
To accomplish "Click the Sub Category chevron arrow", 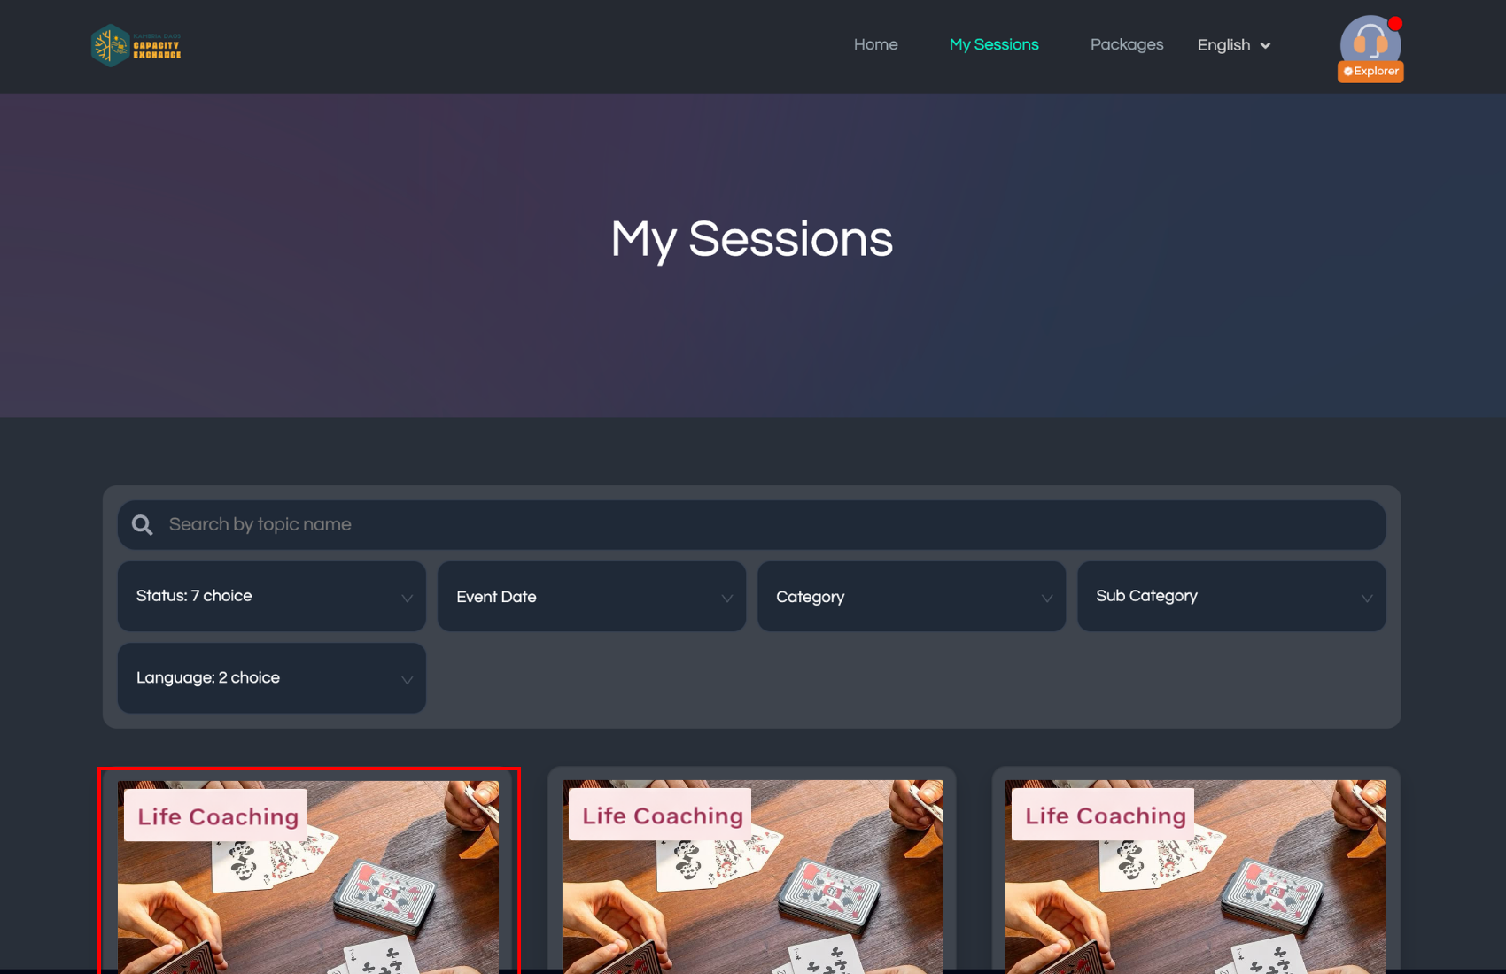I will (1367, 599).
